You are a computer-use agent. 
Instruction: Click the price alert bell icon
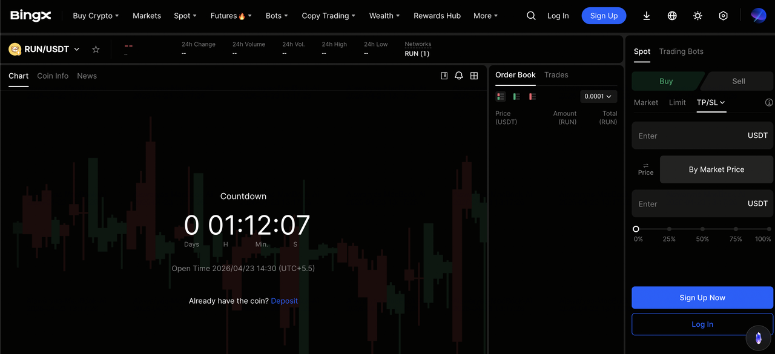point(459,76)
